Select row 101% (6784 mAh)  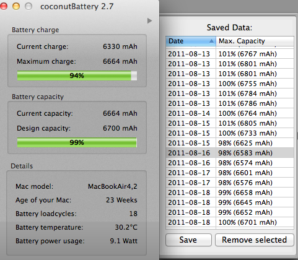[x=230, y=93]
